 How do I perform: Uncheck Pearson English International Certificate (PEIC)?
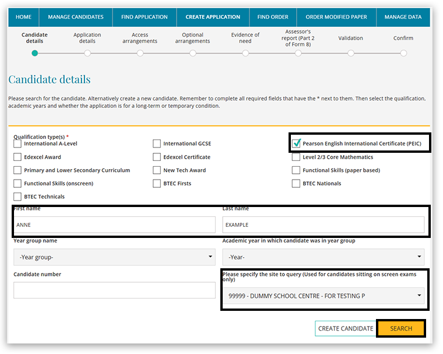click(297, 143)
